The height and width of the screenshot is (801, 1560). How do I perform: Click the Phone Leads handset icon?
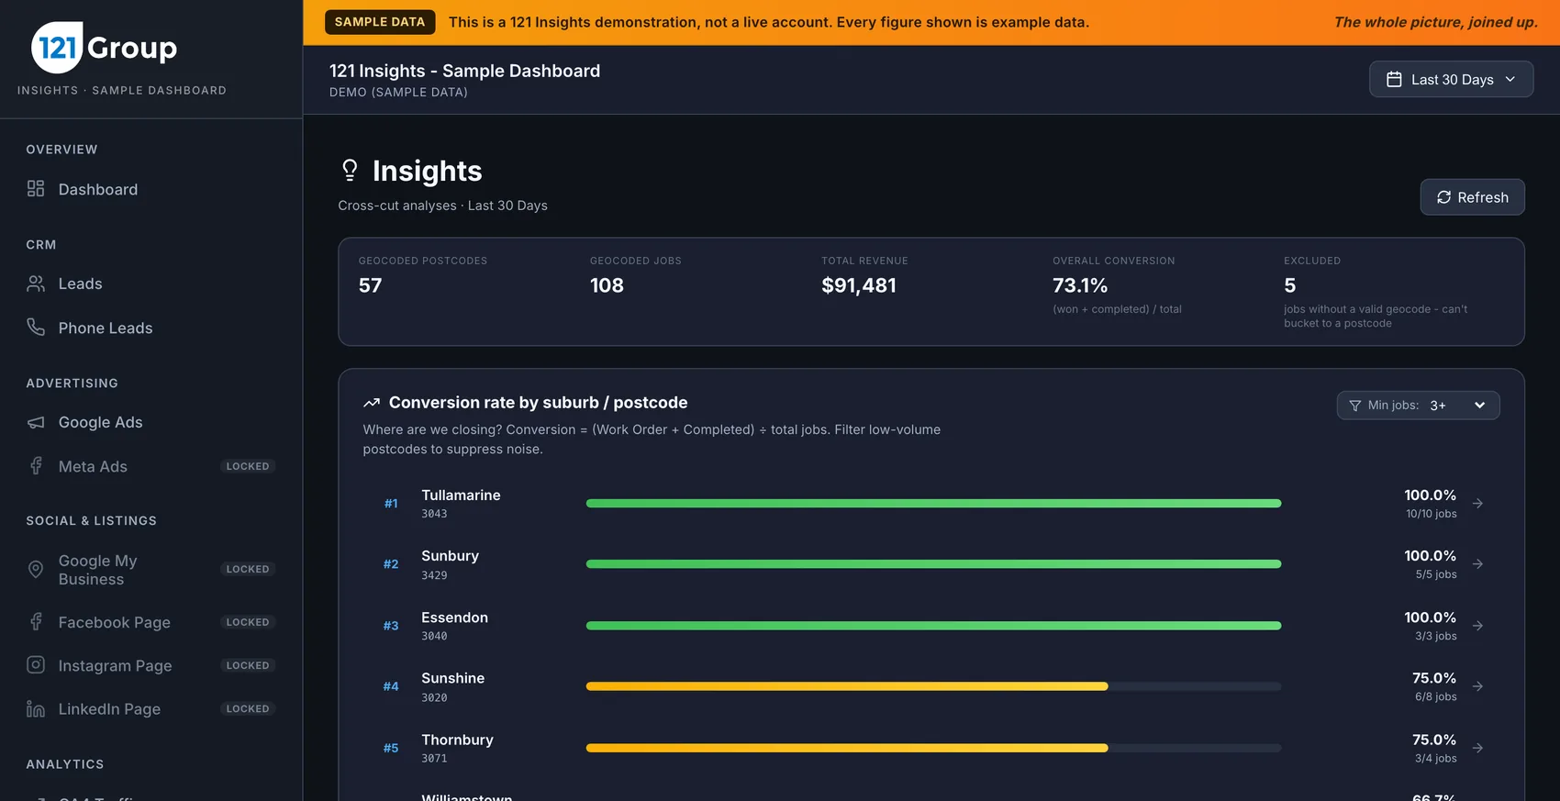click(36, 327)
